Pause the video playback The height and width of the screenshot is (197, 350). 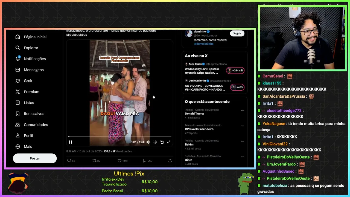tap(71, 142)
